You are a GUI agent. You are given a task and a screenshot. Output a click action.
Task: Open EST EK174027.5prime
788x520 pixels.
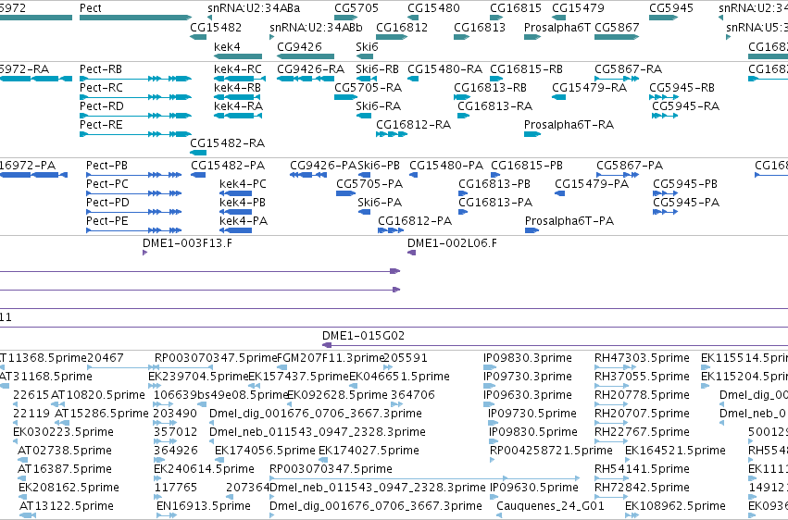369,451
